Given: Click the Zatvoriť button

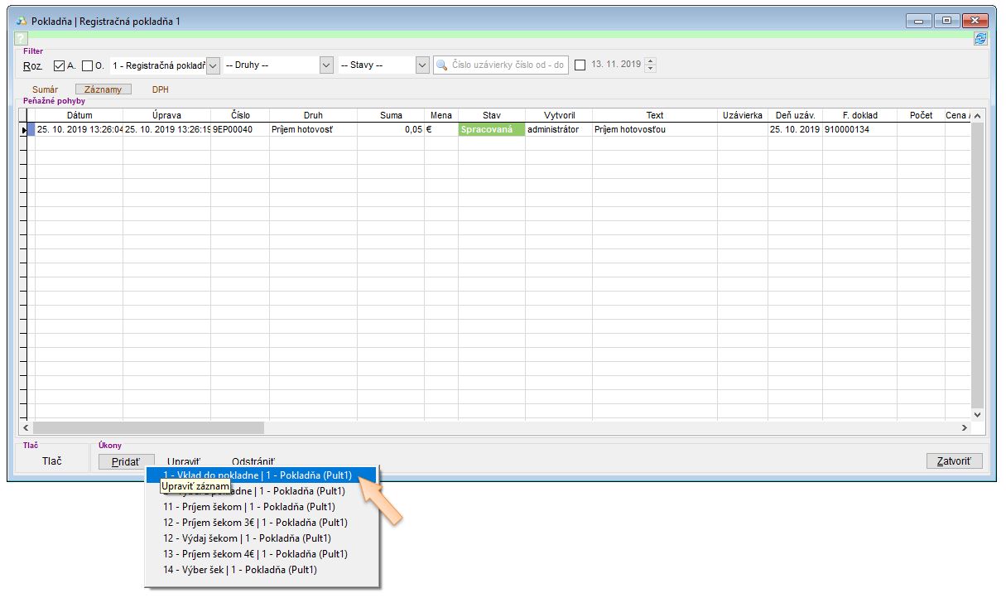Looking at the screenshot, I should coord(954,461).
